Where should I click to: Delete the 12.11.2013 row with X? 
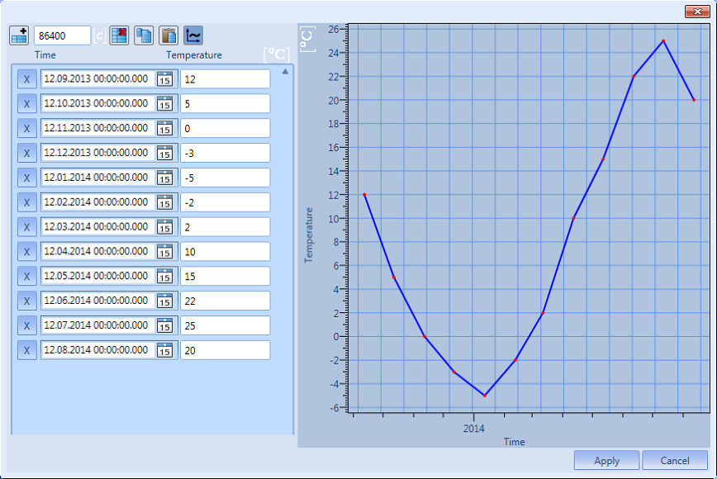(27, 129)
